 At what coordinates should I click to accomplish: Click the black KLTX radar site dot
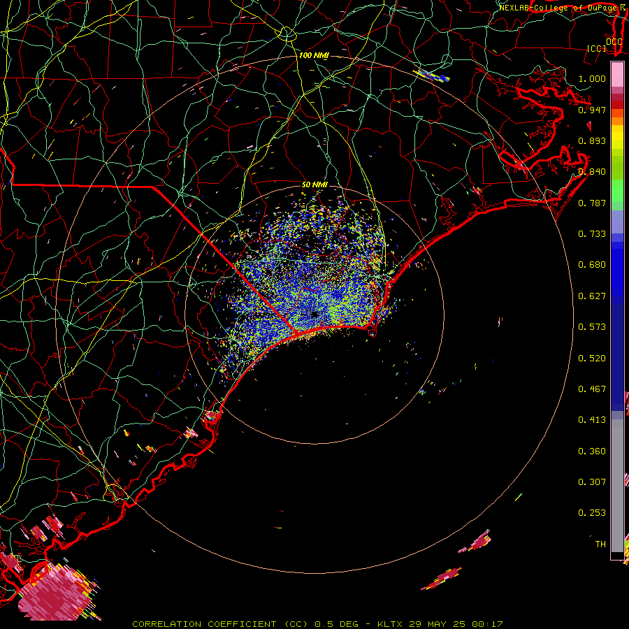tap(314, 314)
